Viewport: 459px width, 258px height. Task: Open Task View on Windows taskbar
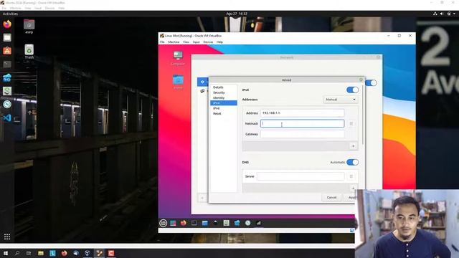pyautogui.click(x=29, y=253)
